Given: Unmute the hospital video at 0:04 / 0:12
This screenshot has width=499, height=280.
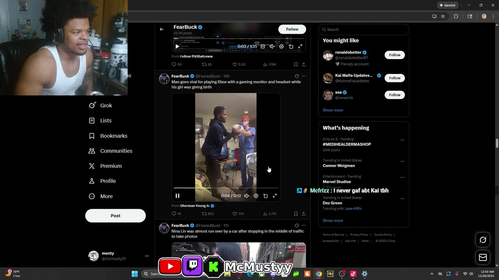Looking at the screenshot, I should coord(247,196).
